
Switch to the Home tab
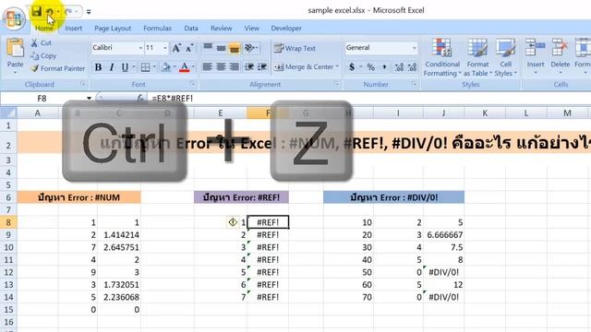point(44,29)
